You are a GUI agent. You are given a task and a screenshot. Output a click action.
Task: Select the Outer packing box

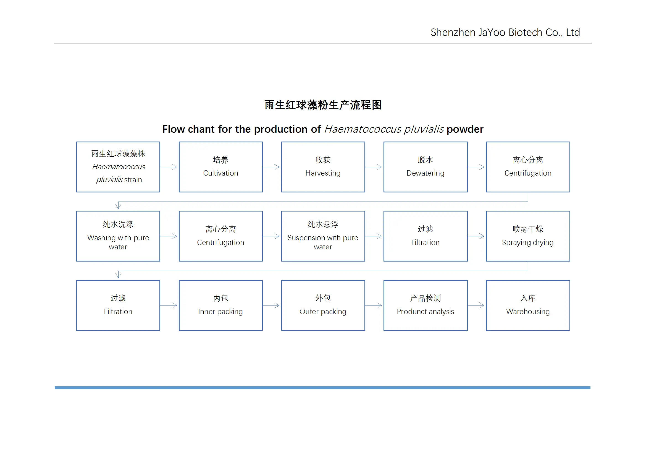point(323,305)
